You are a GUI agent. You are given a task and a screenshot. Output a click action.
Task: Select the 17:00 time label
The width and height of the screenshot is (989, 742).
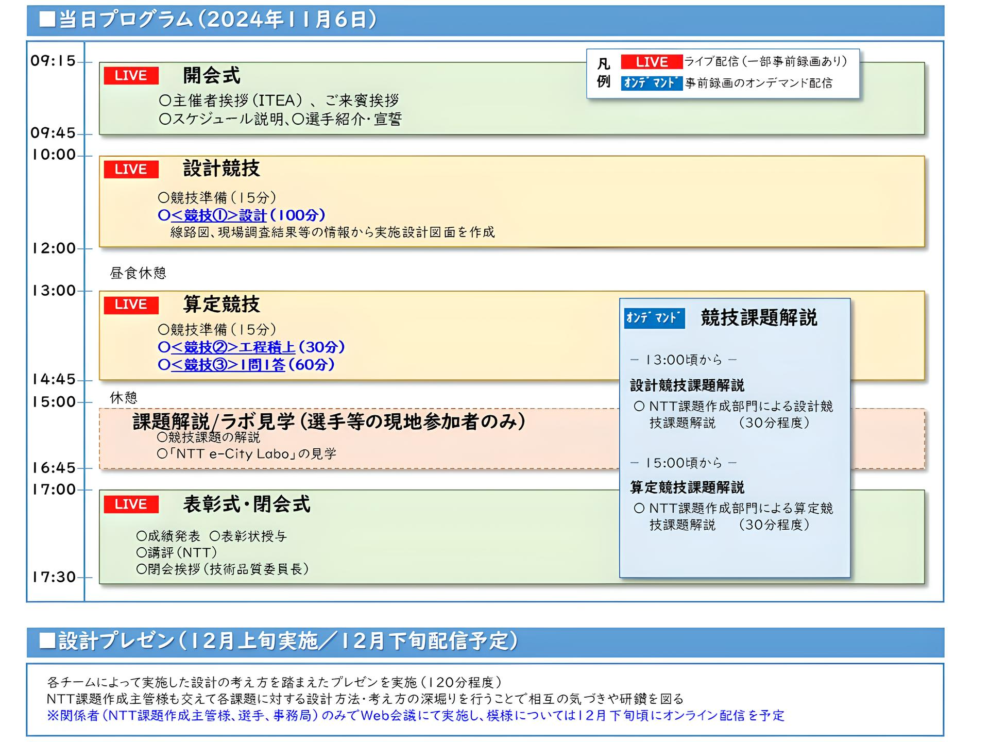click(53, 490)
